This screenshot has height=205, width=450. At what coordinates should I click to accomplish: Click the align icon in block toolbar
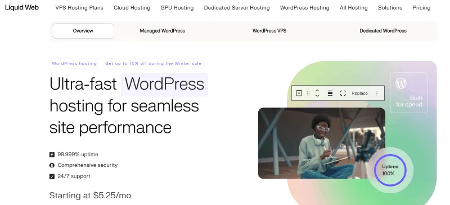click(x=330, y=93)
